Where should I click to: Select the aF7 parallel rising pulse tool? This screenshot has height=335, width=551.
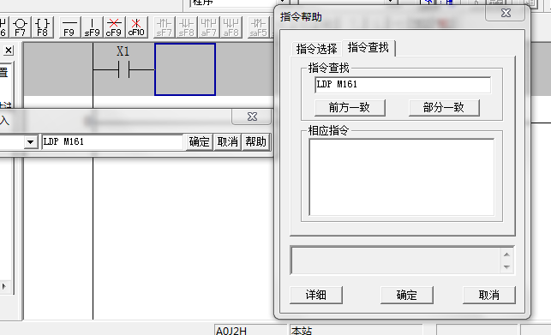point(209,27)
